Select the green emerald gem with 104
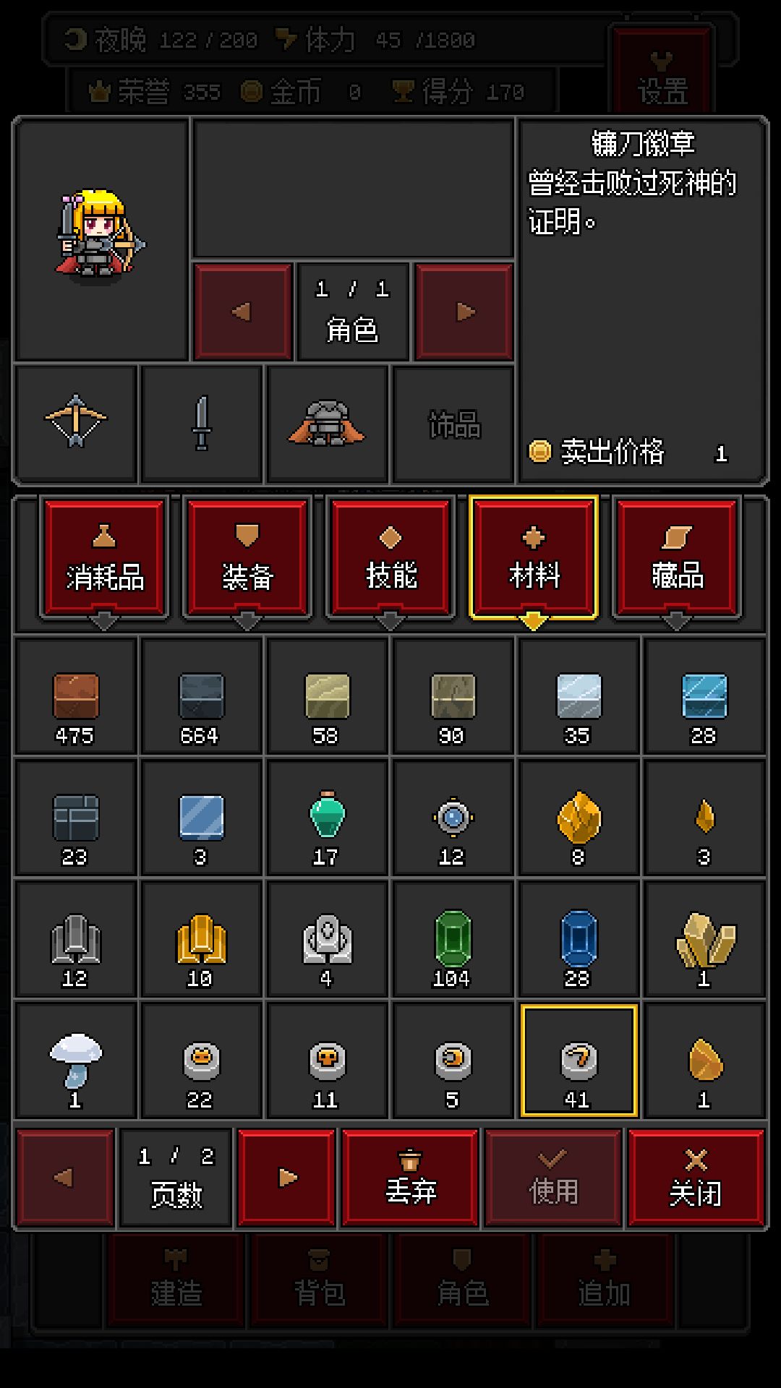 452,939
